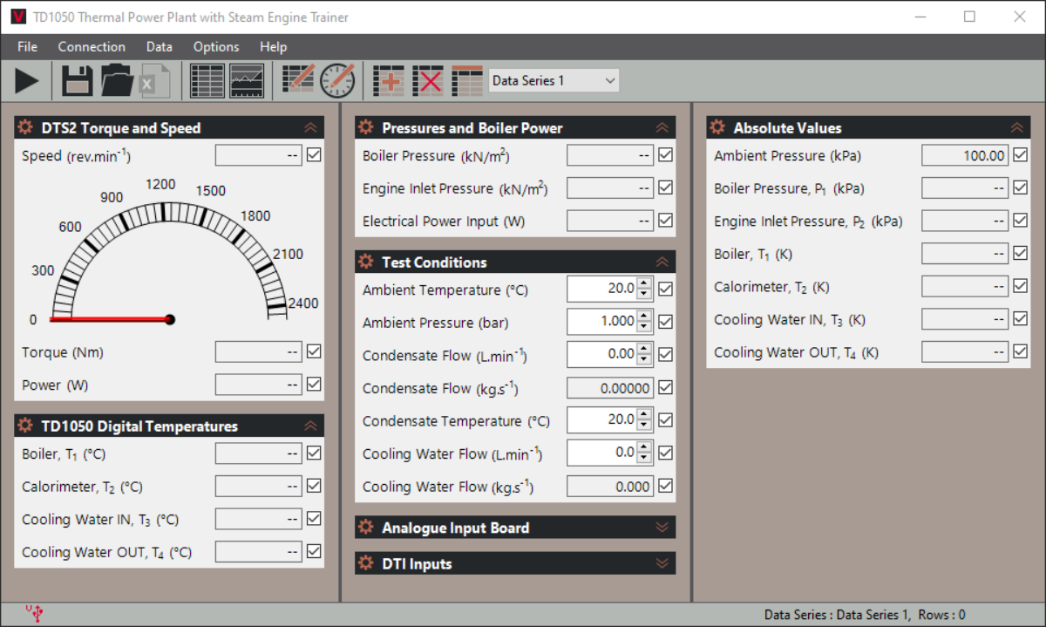Click the save floppy disk icon
1046x627 pixels.
(x=77, y=81)
